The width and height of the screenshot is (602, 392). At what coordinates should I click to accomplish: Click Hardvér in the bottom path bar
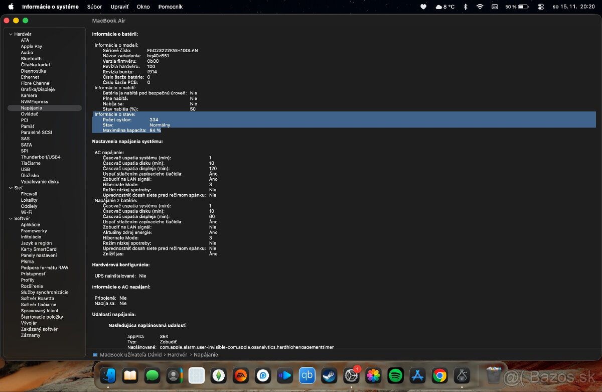coord(177,355)
